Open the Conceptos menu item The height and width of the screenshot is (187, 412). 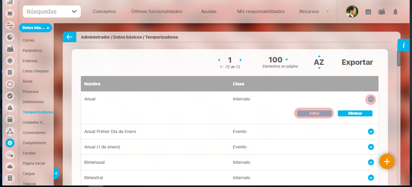point(104,11)
